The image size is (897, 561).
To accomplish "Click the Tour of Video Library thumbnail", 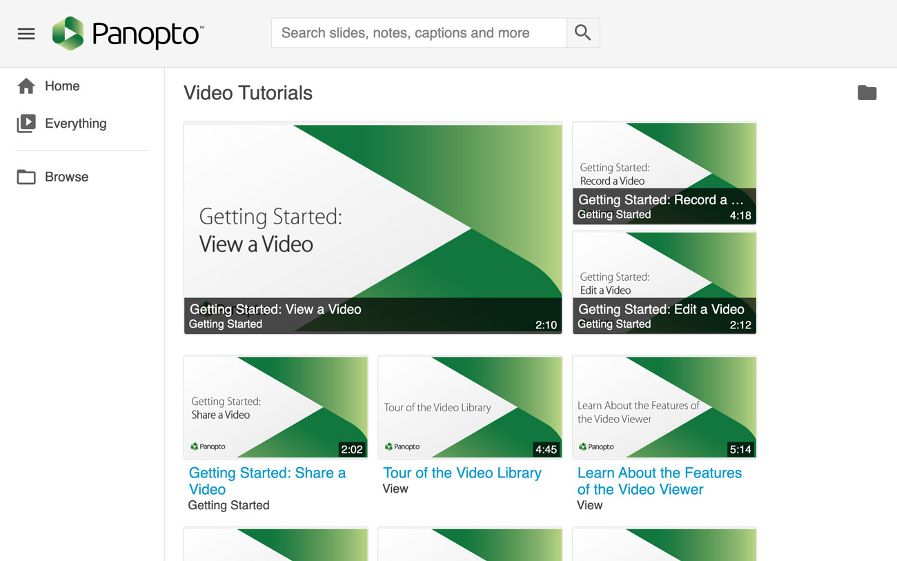I will [470, 406].
